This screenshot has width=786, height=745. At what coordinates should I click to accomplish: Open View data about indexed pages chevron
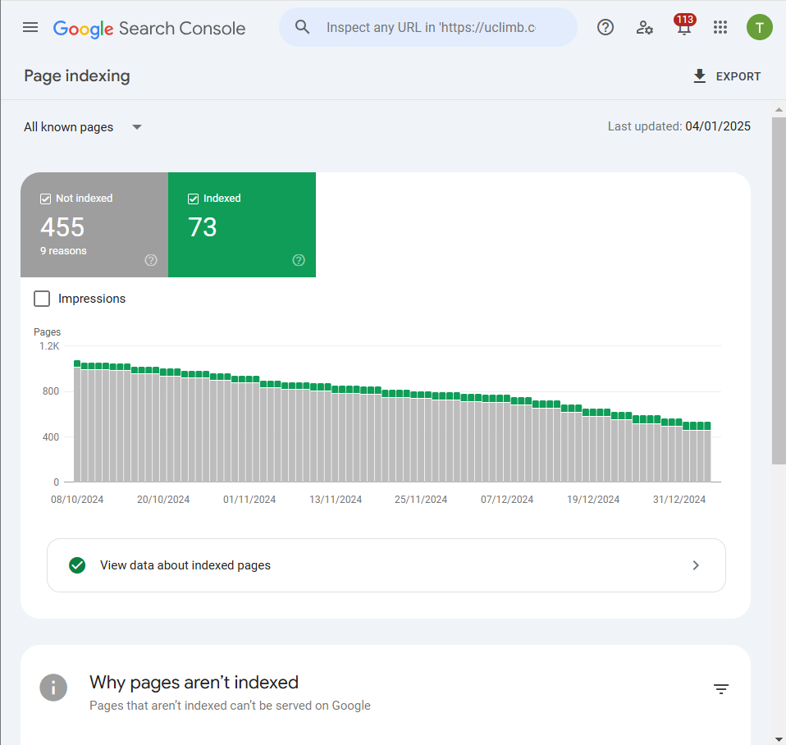point(696,565)
